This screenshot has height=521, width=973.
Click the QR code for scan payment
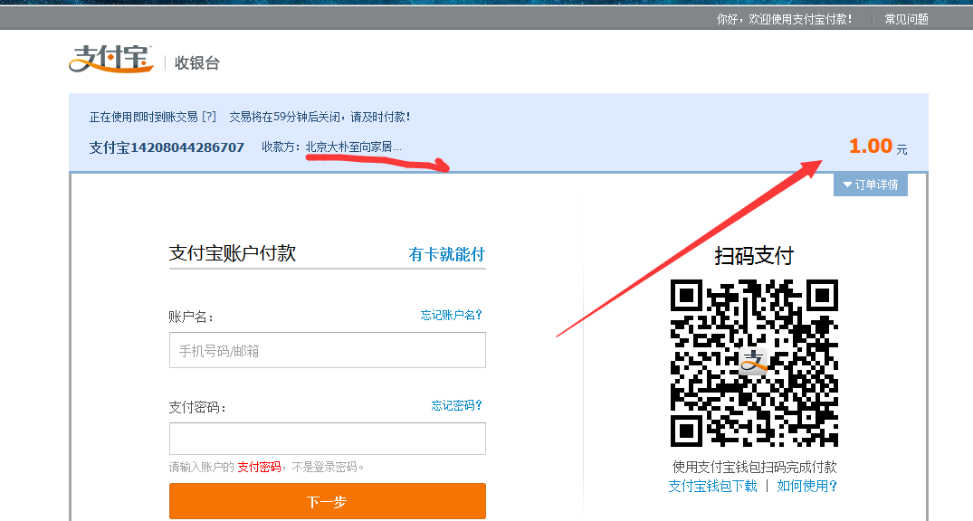point(754,363)
